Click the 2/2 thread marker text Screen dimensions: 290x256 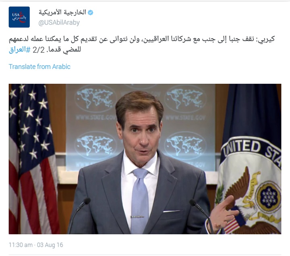click(39, 50)
